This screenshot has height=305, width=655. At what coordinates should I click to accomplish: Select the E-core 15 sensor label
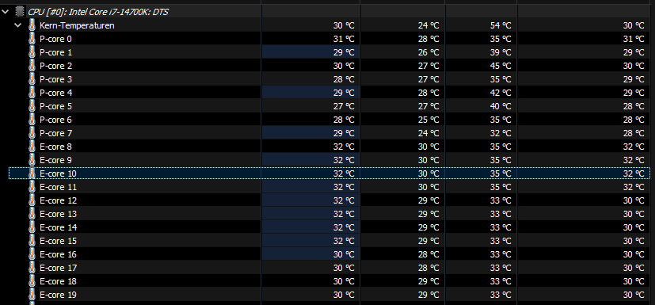58,241
